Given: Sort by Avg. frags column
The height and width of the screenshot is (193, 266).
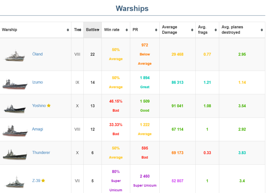Looking at the screenshot, I should point(207,30).
